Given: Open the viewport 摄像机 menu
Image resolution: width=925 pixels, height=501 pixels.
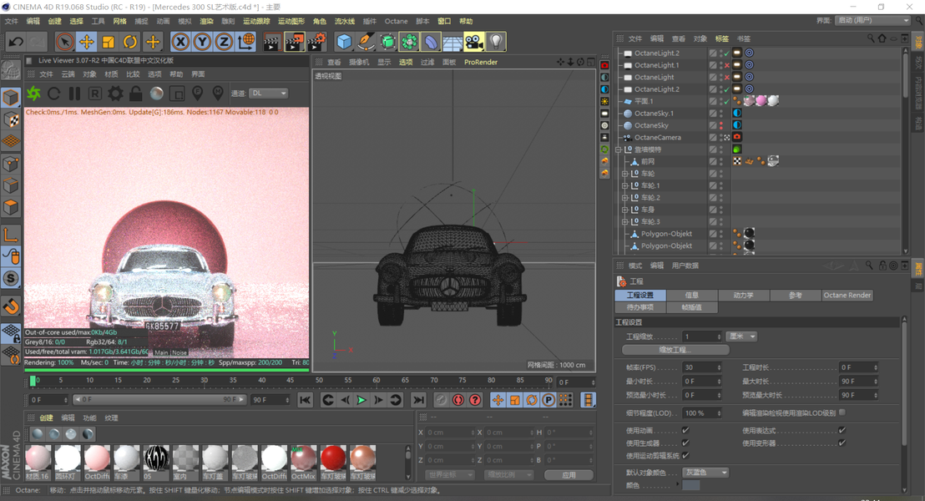Looking at the screenshot, I should (x=359, y=62).
